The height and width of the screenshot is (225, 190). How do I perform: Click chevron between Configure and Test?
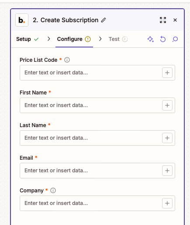tap(100, 39)
